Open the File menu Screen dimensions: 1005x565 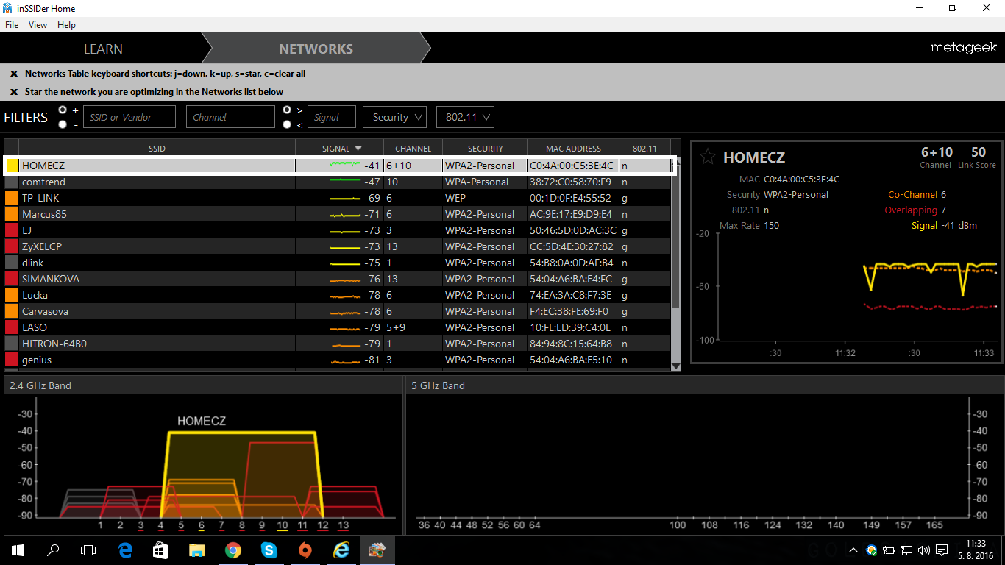pyautogui.click(x=12, y=25)
